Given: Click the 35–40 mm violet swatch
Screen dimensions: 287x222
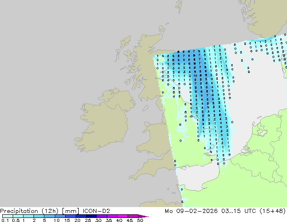Looking at the screenshot, I should coord(112,216).
